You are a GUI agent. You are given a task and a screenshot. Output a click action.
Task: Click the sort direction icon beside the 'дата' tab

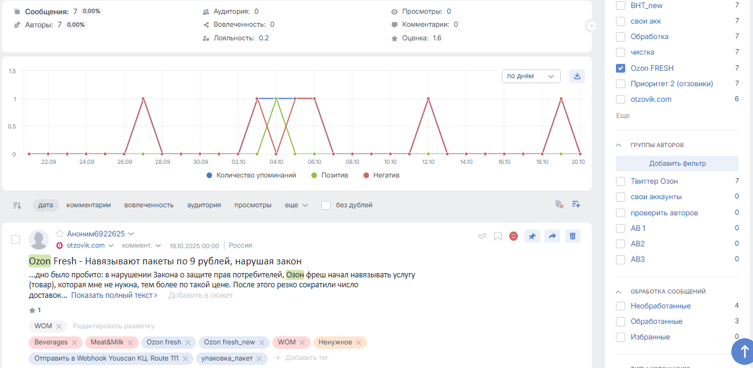[x=17, y=205]
